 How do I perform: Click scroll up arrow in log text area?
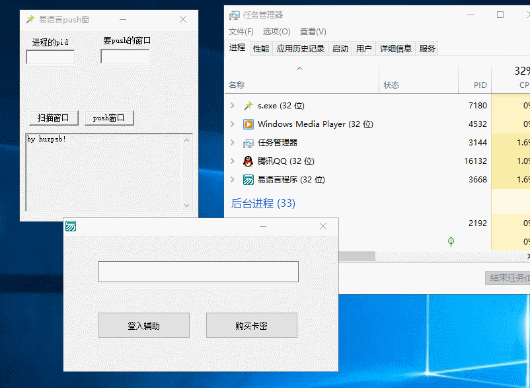[186, 139]
